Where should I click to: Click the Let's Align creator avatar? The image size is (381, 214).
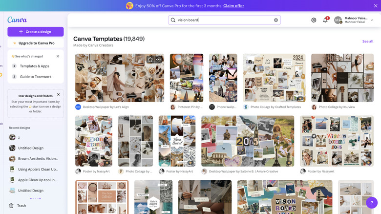[78, 107]
